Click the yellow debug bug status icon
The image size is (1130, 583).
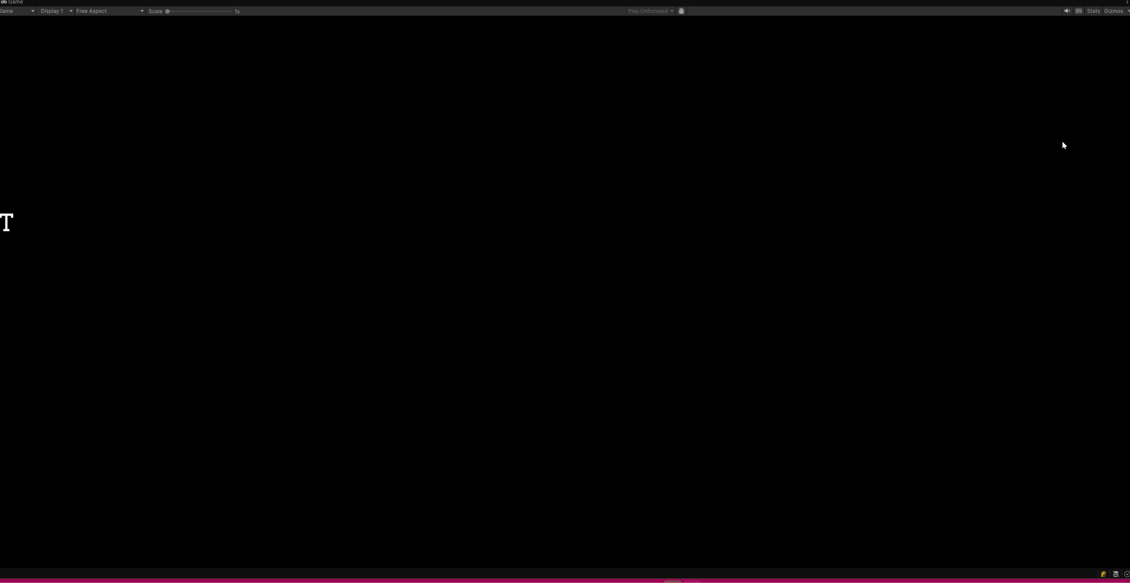(1103, 574)
